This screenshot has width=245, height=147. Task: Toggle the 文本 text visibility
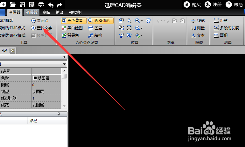coord(198,35)
